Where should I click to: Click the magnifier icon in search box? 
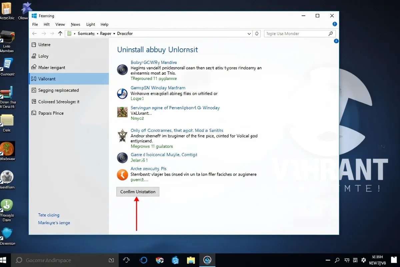click(330, 34)
